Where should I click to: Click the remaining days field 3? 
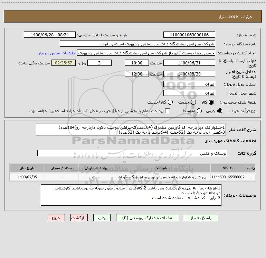click(x=99, y=63)
